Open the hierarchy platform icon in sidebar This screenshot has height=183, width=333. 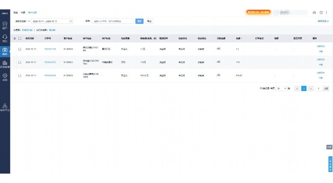coord(5,106)
